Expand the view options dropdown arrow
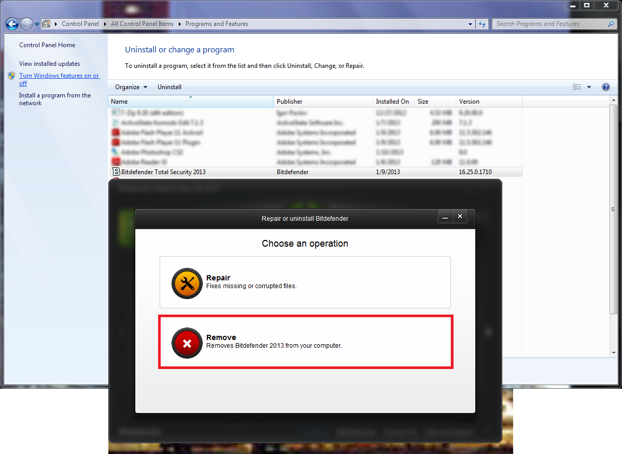Screen dimensions: 622x454 [589, 87]
